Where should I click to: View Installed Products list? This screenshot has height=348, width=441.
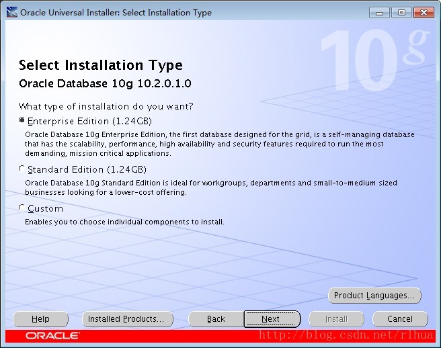[128, 319]
